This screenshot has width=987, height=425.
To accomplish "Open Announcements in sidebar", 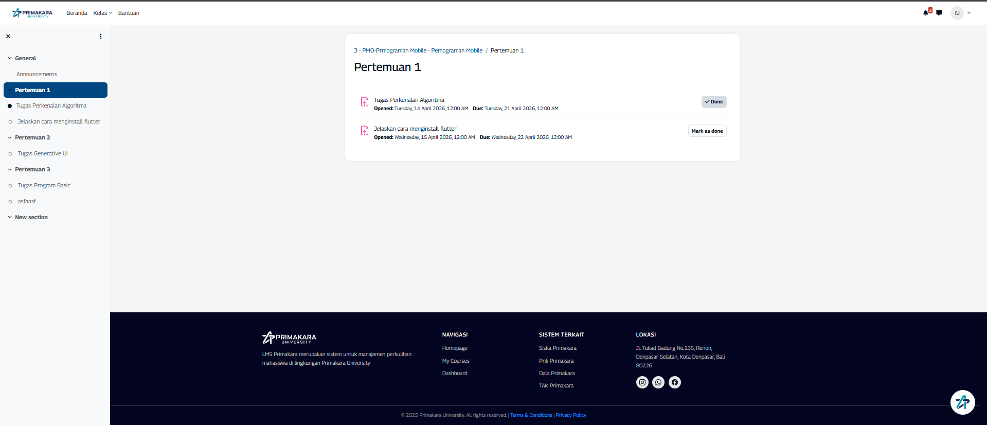I will tap(37, 74).
